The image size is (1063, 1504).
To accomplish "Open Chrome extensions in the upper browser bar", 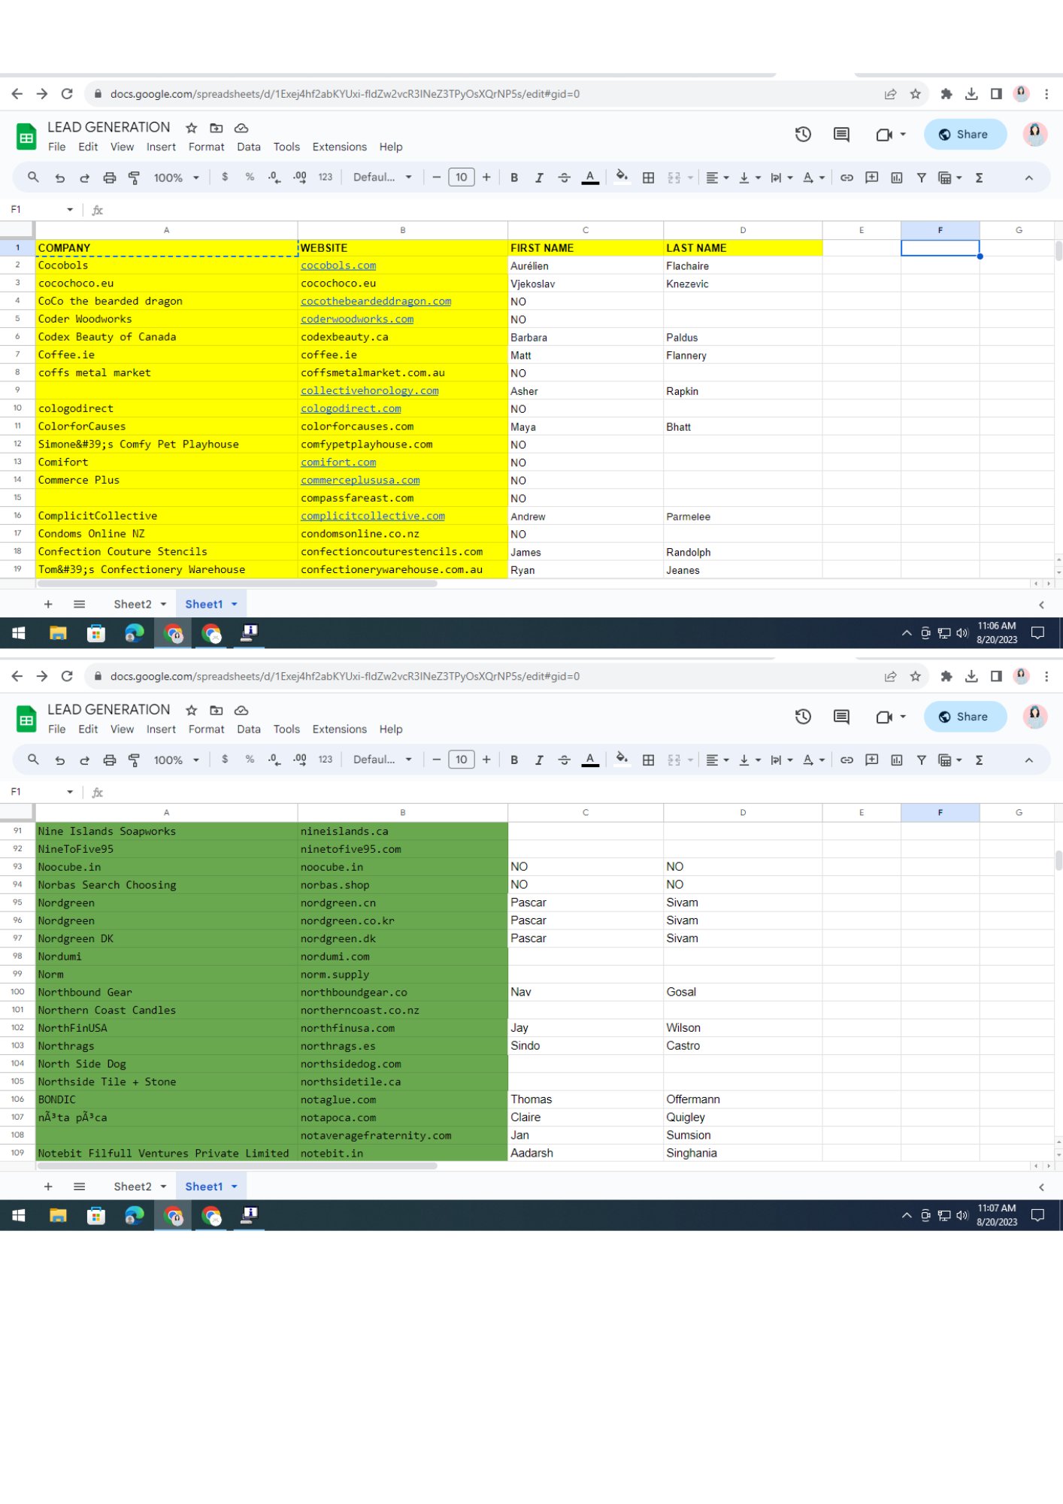I will [946, 94].
